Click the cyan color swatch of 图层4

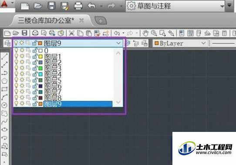[40, 74]
